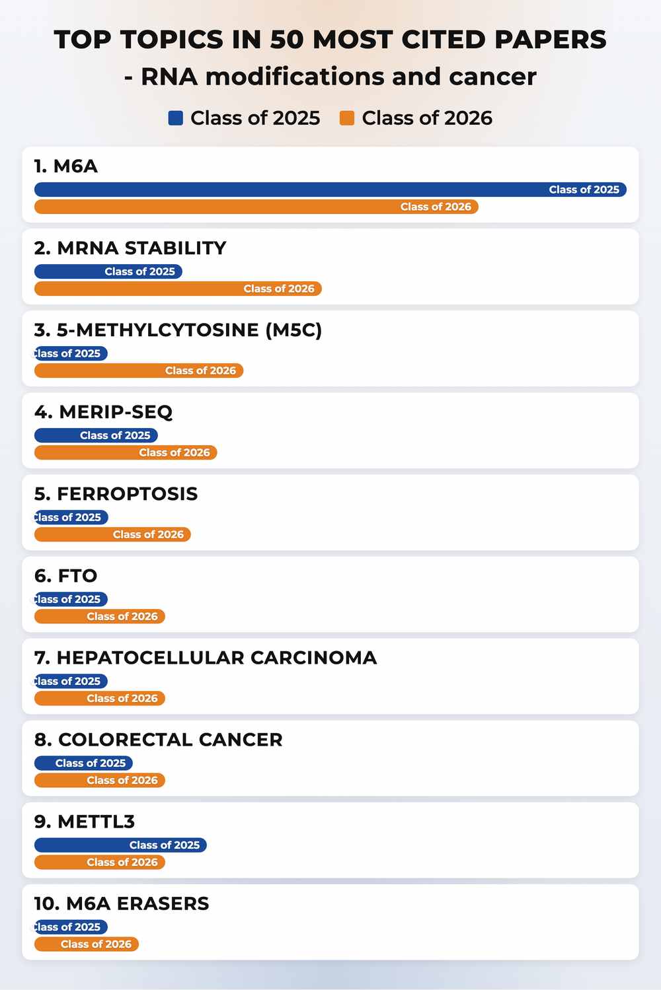
Task: Select MRNA Stability orange 2026 bar
Action: point(178,289)
